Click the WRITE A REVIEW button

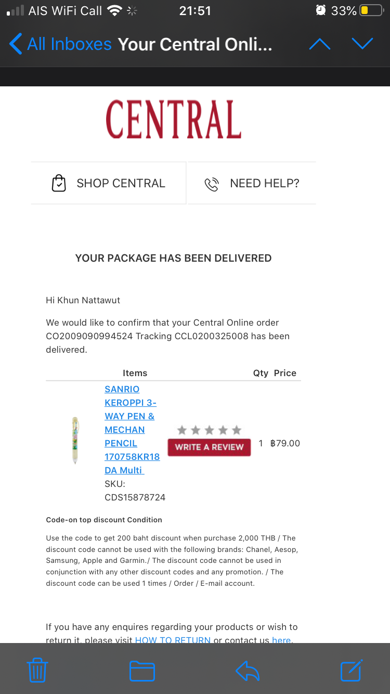point(209,447)
